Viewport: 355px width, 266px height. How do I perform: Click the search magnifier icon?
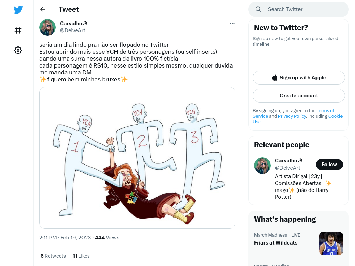tap(258, 9)
